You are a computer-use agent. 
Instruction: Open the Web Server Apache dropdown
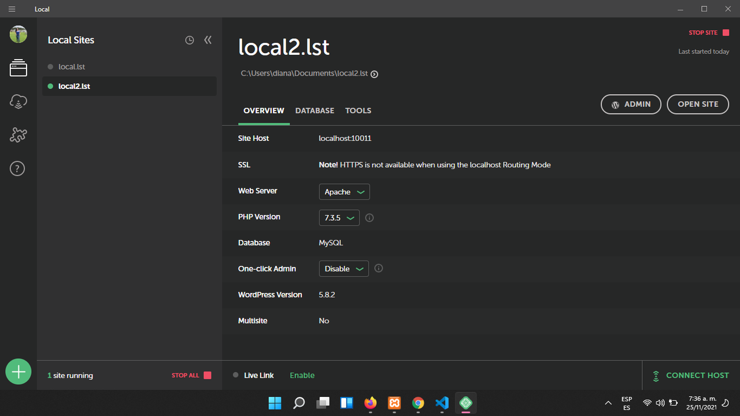(x=345, y=192)
